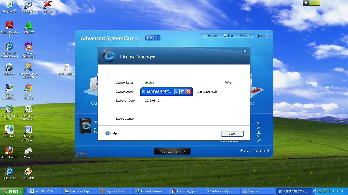348x195 pixels.
Task: Launch RealPlayer from the desktop
Action: (28, 7)
